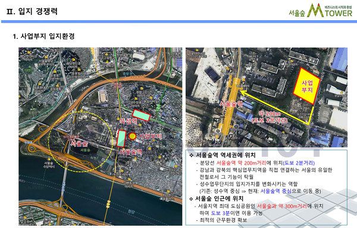Click the red text '서울숲역 약 200m거리'
The image size is (357, 228).
pyautogui.click(x=242, y=163)
